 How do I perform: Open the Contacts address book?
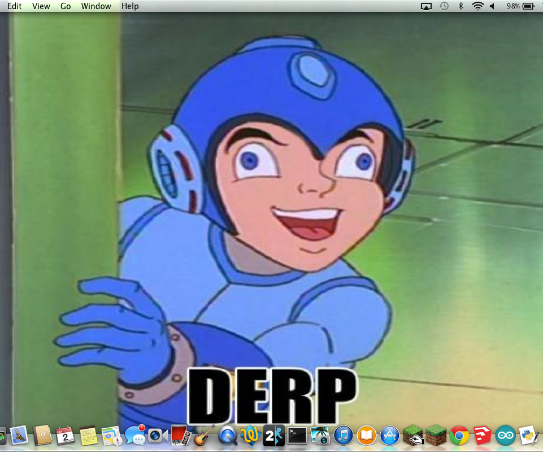point(42,436)
